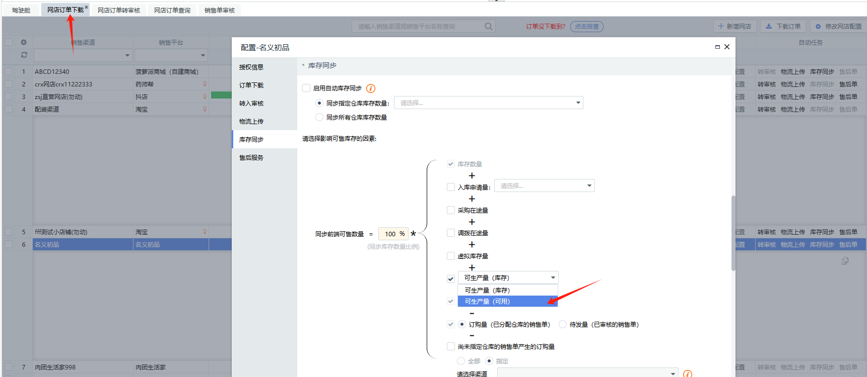Click the 下载订单 button

point(783,27)
